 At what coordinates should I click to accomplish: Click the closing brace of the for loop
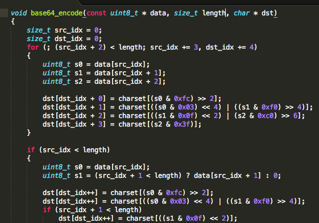[x=28, y=133]
